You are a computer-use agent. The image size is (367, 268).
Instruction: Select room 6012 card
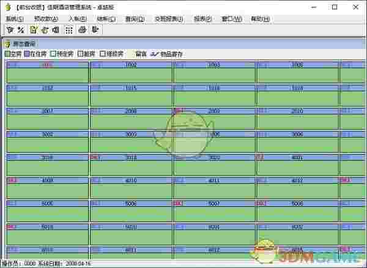214,253
